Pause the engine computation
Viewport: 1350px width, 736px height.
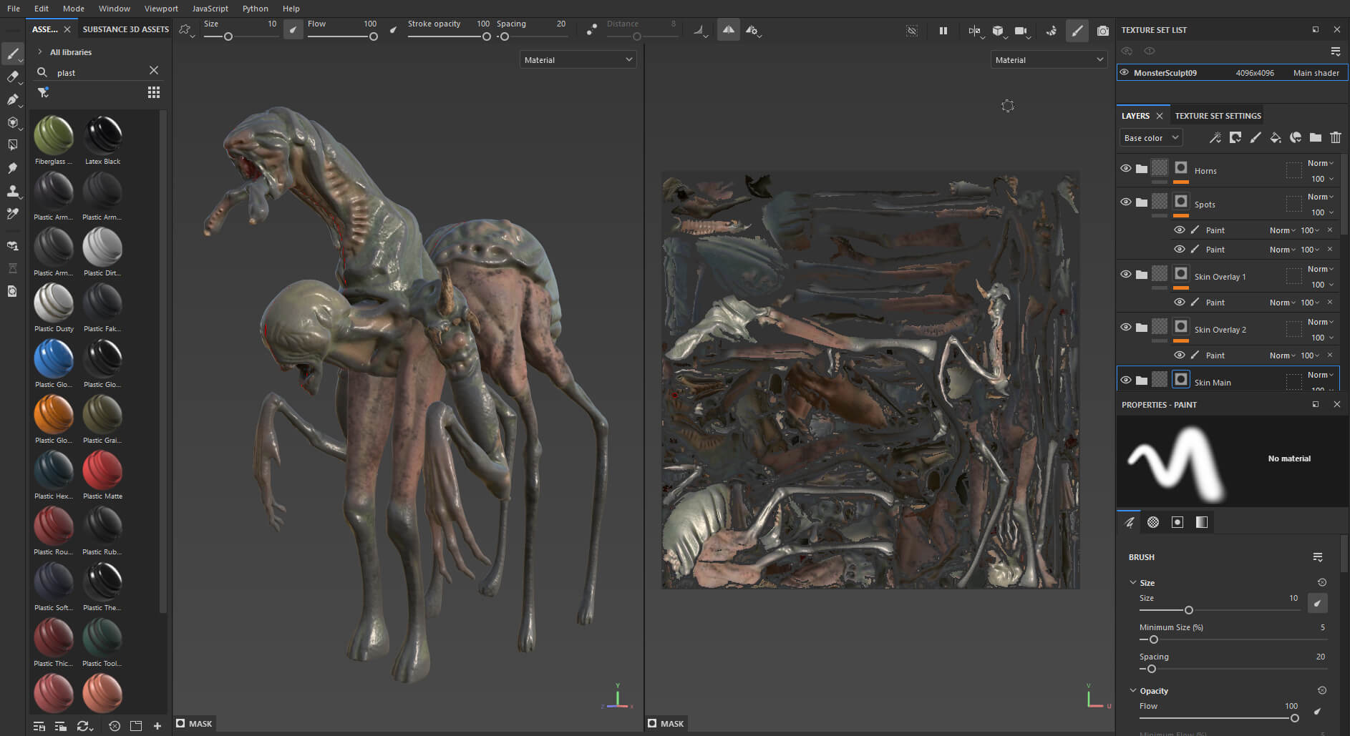(x=943, y=31)
